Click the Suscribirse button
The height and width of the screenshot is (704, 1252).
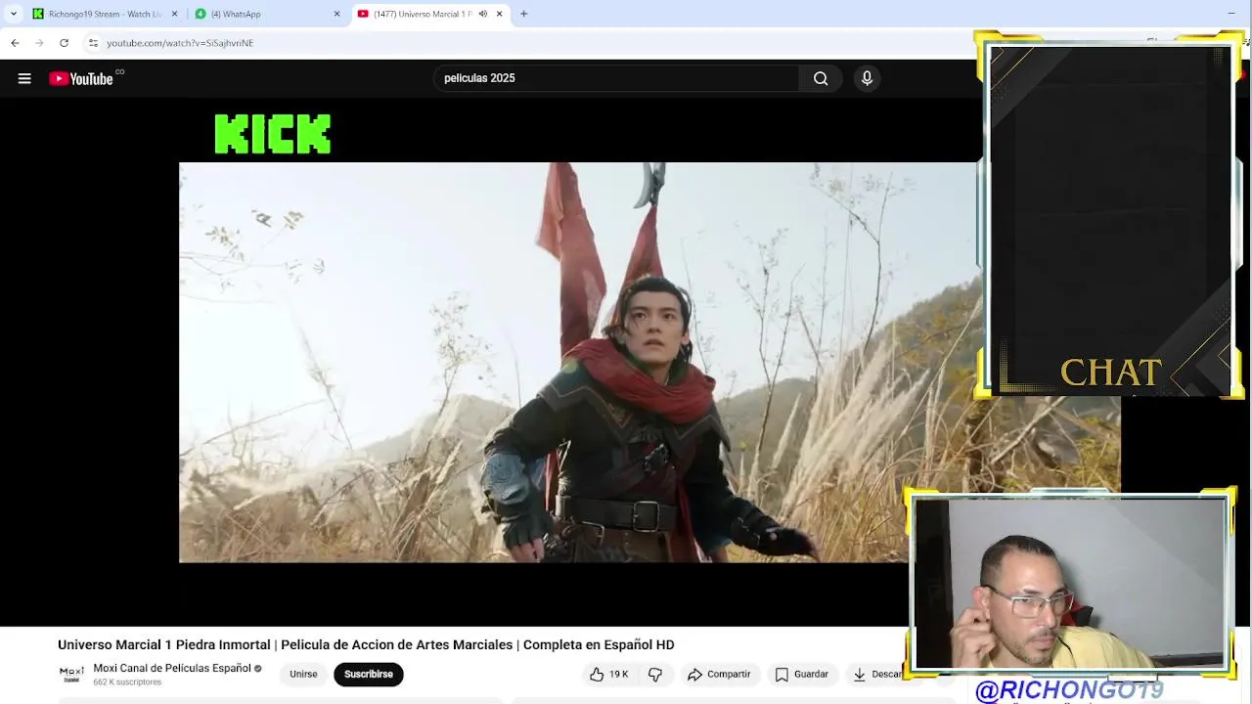pyautogui.click(x=369, y=675)
